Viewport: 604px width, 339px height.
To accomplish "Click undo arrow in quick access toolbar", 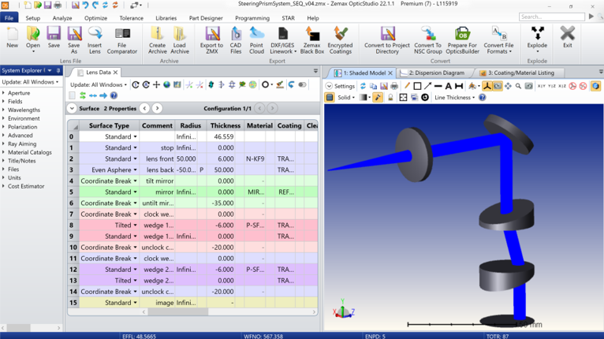I will (85, 5).
